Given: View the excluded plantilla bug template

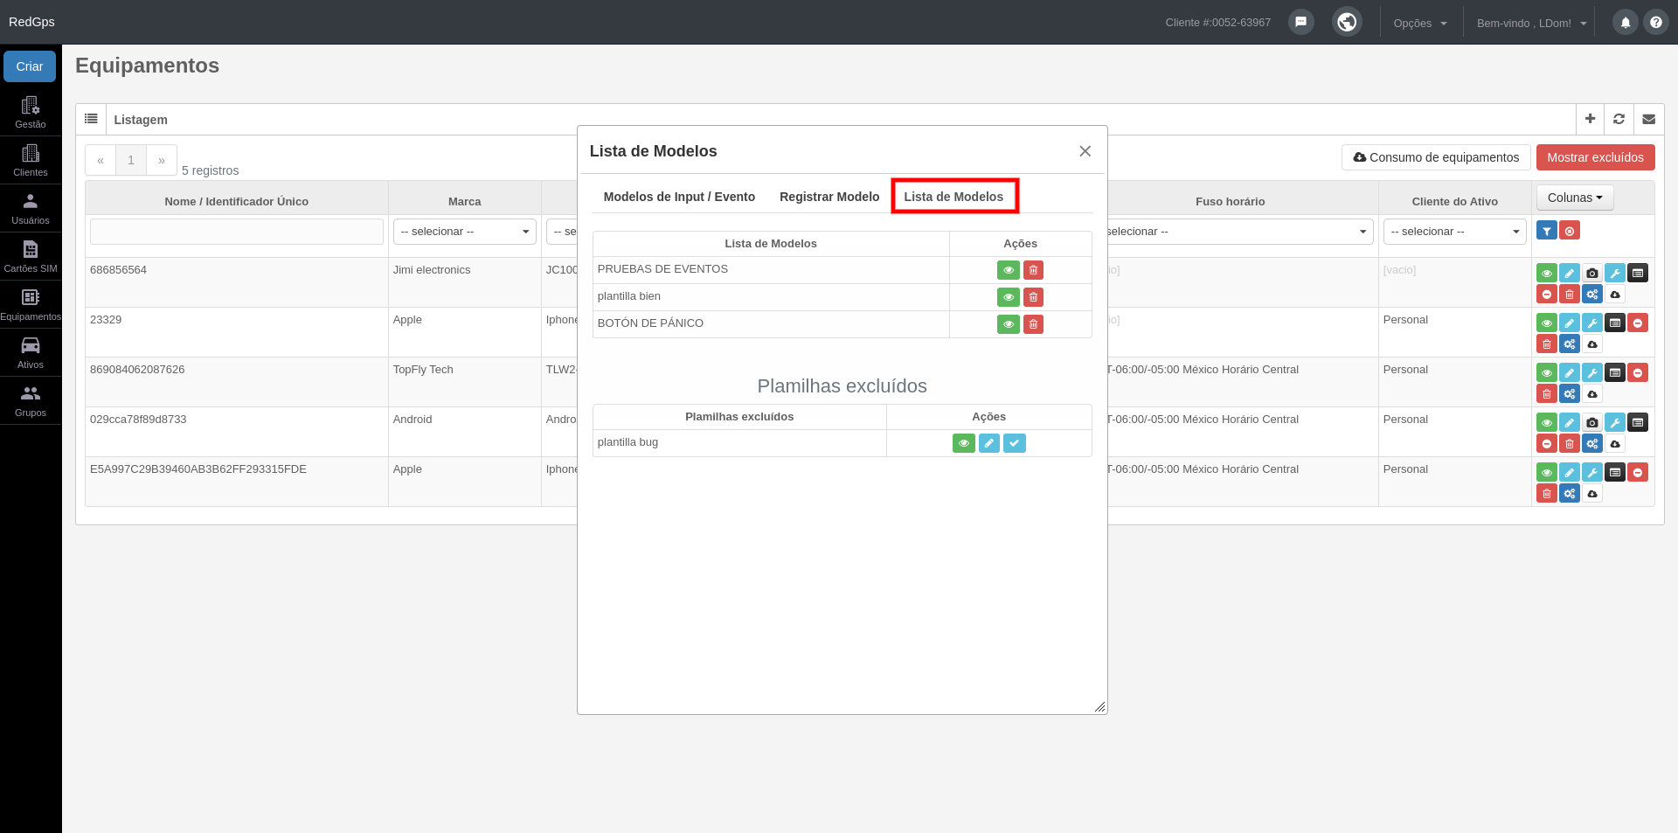Looking at the screenshot, I should tap(964, 443).
